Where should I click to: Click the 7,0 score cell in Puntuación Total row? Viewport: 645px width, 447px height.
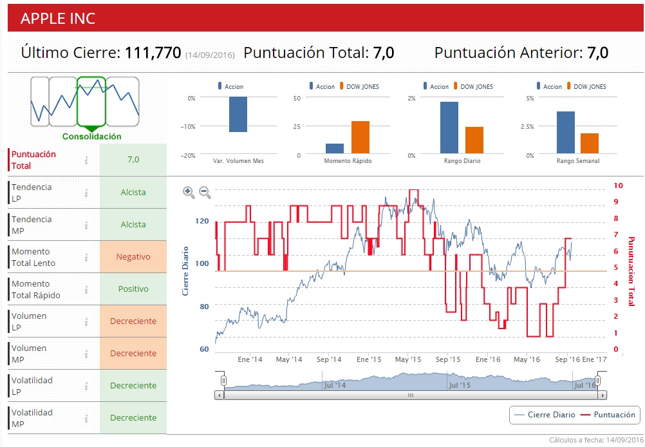click(x=133, y=159)
